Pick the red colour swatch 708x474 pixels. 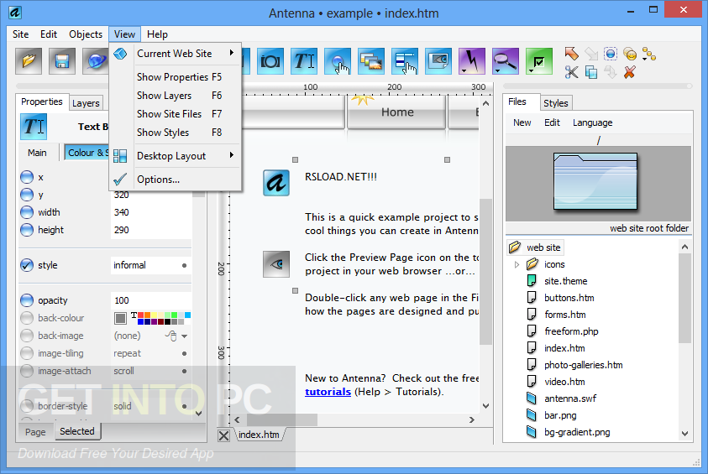tap(141, 315)
